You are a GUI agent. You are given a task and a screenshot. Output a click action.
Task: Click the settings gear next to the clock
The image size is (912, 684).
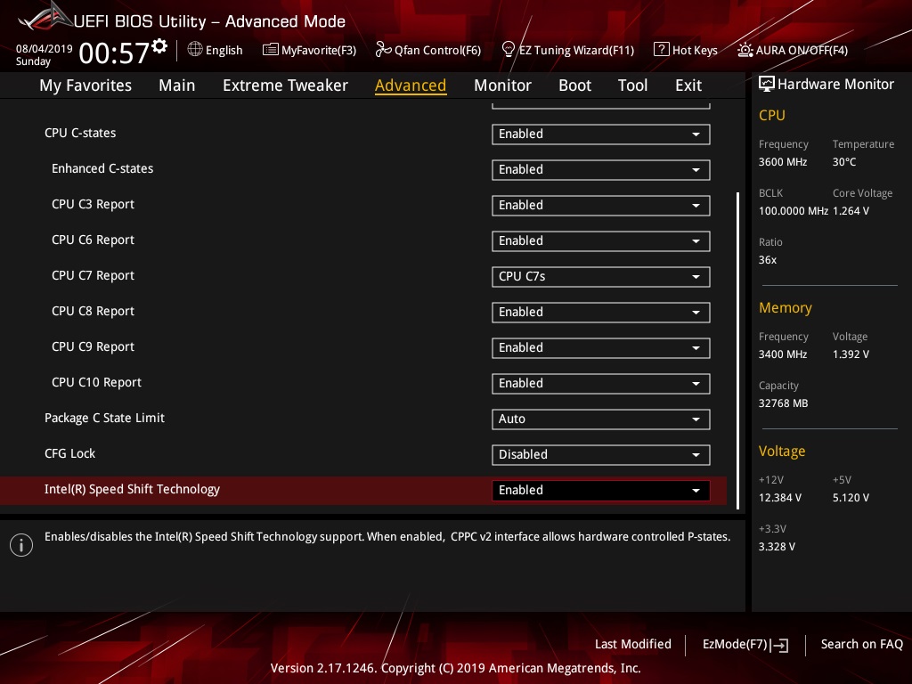[159, 46]
